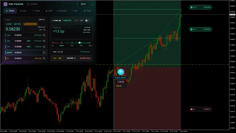Image resolution: width=236 pixels, height=133 pixels.
Task: Click the SL to BE button
Action: [58, 58]
